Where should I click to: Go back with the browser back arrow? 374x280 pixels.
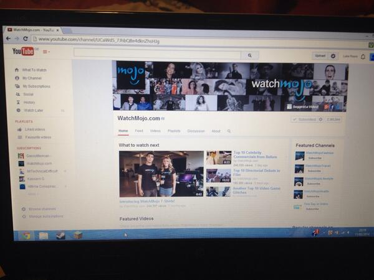[x=8, y=39]
